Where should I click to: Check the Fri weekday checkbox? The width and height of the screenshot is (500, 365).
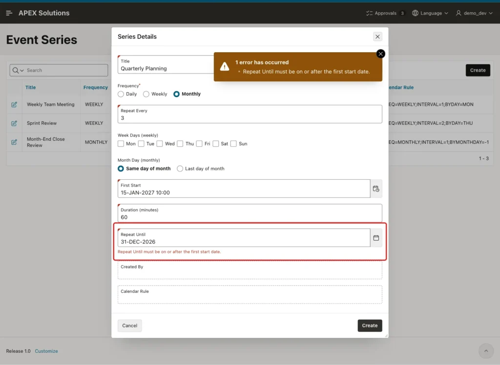(x=199, y=144)
